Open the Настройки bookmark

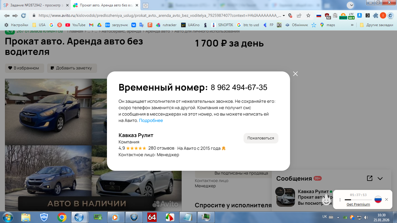[16, 25]
